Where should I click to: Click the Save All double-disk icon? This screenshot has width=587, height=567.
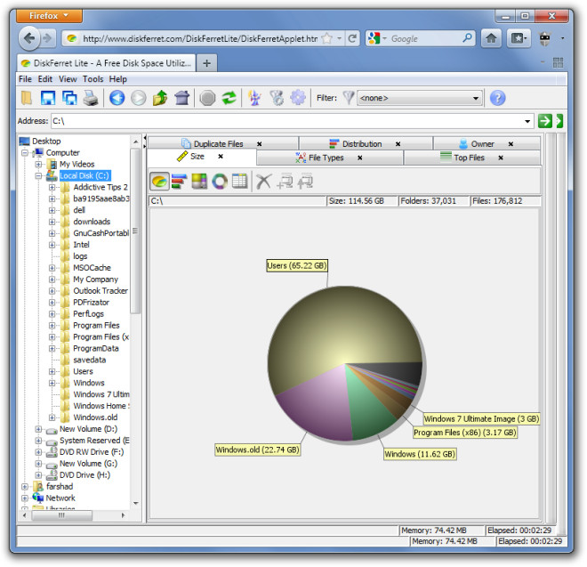69,98
